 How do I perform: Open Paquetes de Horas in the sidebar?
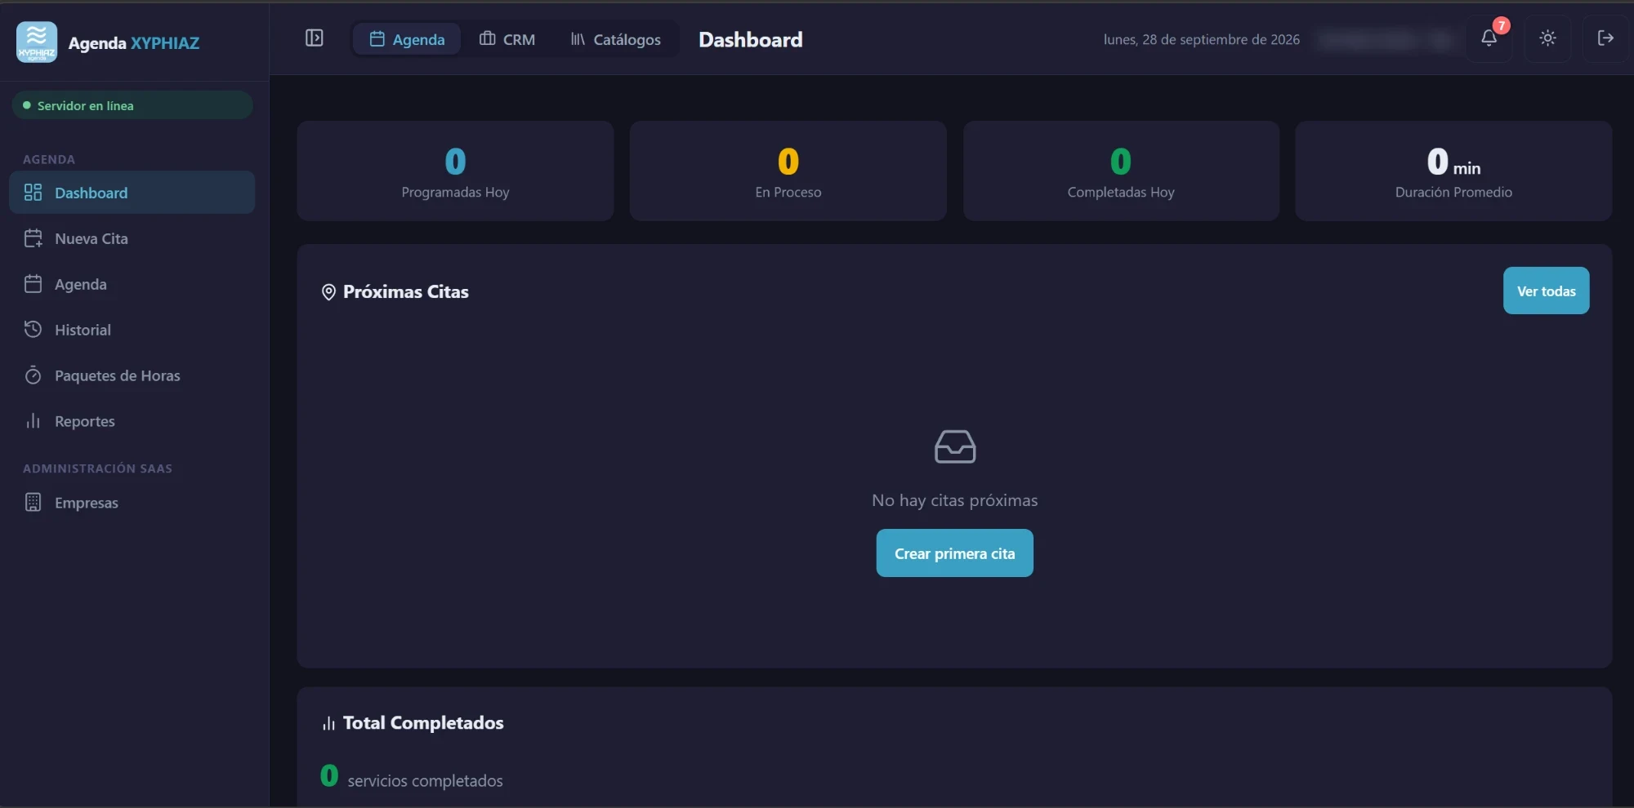pyautogui.click(x=132, y=375)
